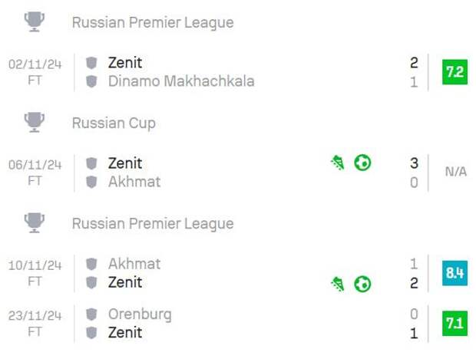Click the assist boot icon in Zenit vs Akhmat cup match
Screen dimensions: 476x362
(338, 163)
